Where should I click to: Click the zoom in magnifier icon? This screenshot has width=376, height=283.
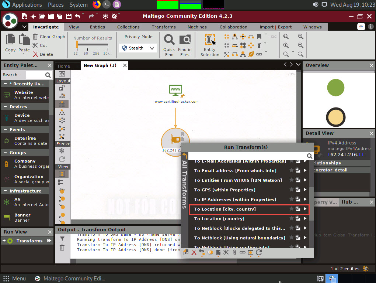pos(300,37)
